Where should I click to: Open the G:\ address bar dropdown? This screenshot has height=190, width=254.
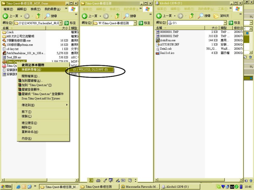(x=225, y=23)
